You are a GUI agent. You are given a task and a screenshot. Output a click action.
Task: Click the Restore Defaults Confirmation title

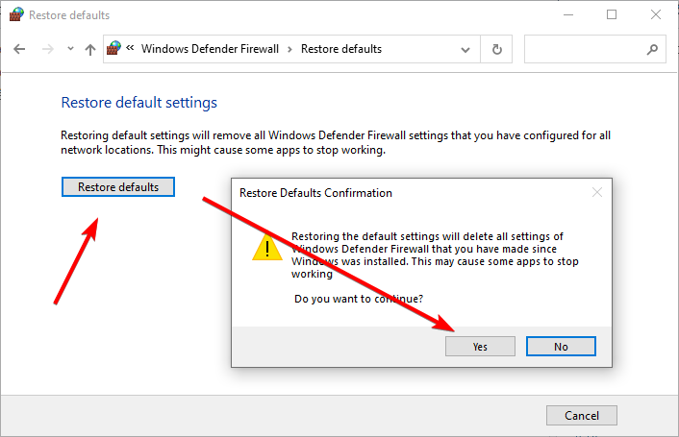pyautogui.click(x=315, y=193)
